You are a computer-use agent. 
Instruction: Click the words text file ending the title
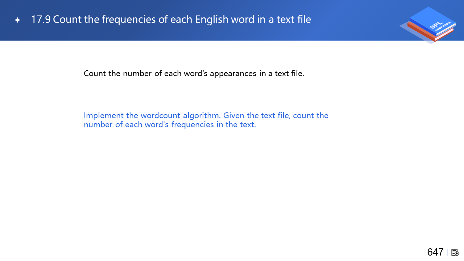[x=294, y=19]
